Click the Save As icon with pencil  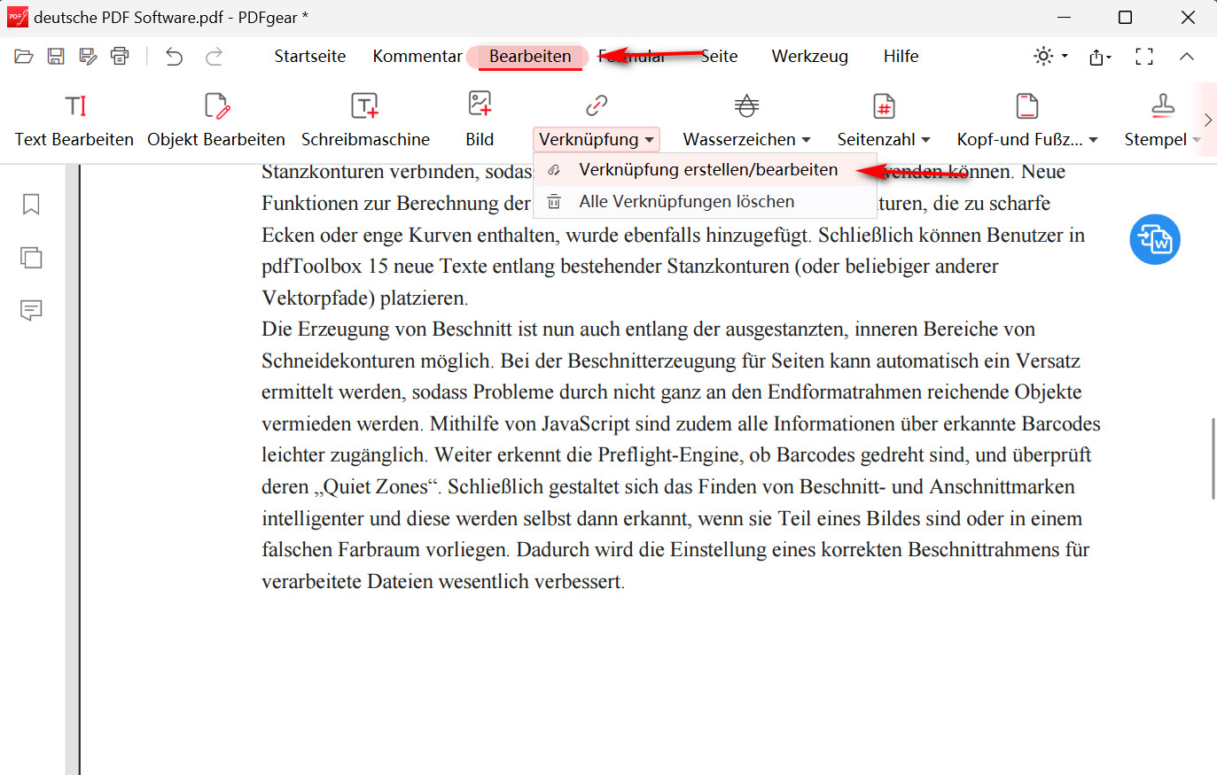point(88,57)
